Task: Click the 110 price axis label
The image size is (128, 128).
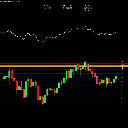Action: pyautogui.click(x=122, y=78)
